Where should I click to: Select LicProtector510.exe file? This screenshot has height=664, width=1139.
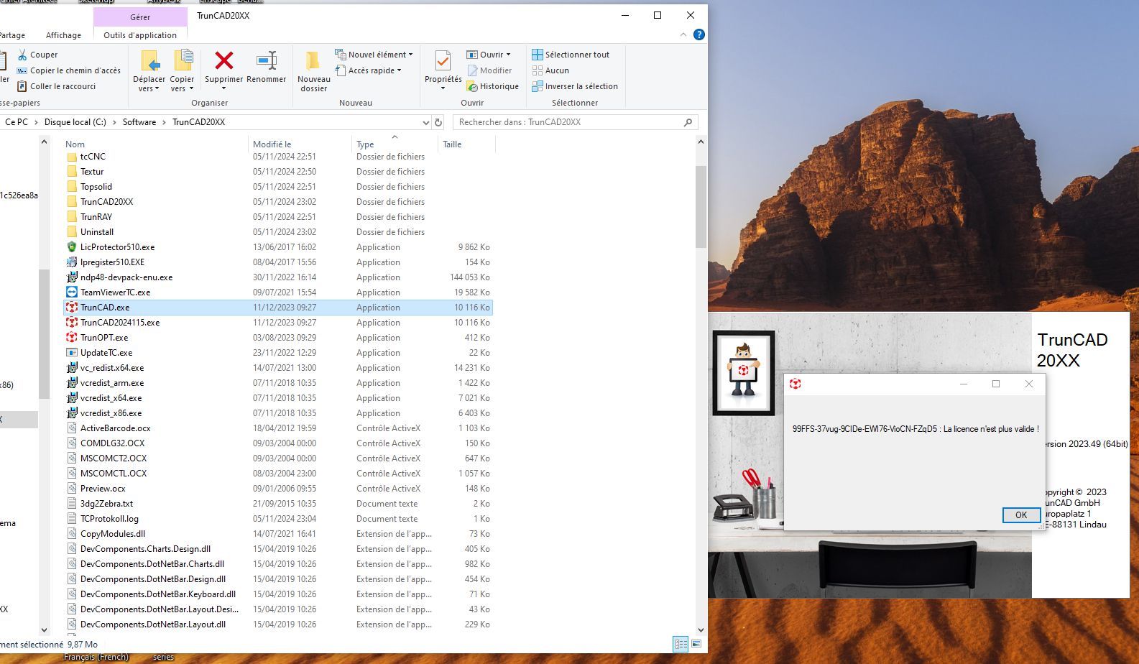(117, 247)
